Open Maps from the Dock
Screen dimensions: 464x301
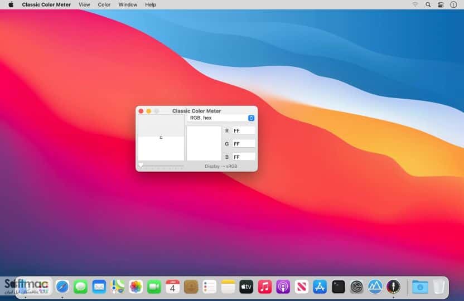tap(118, 287)
